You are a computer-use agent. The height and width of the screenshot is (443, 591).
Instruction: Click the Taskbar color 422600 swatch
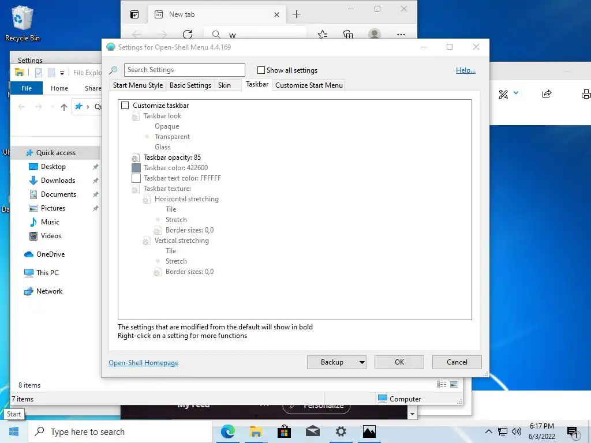pyautogui.click(x=136, y=168)
